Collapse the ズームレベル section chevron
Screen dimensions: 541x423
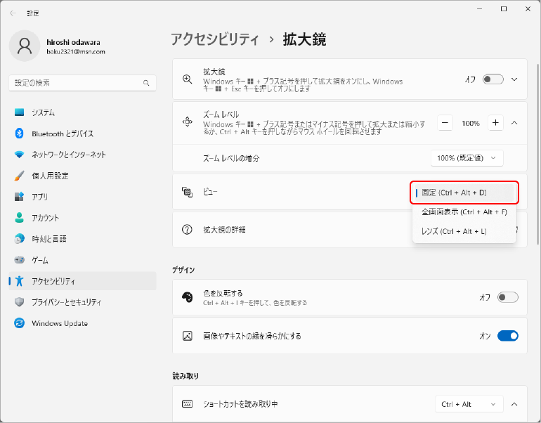click(514, 123)
